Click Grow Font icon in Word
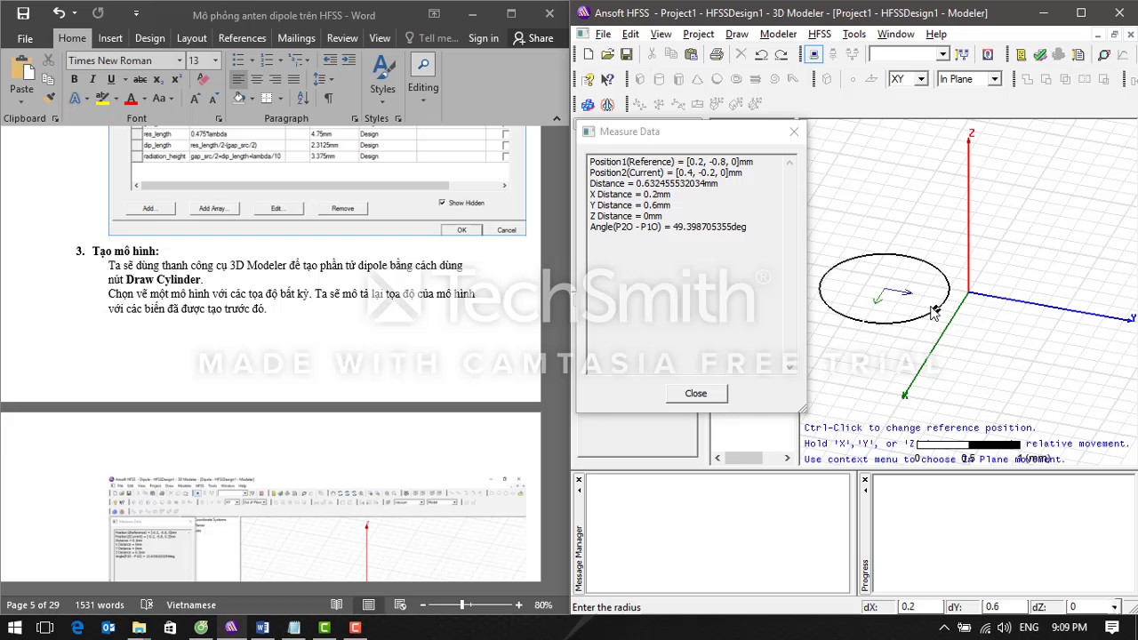1138x640 pixels. pos(196,99)
